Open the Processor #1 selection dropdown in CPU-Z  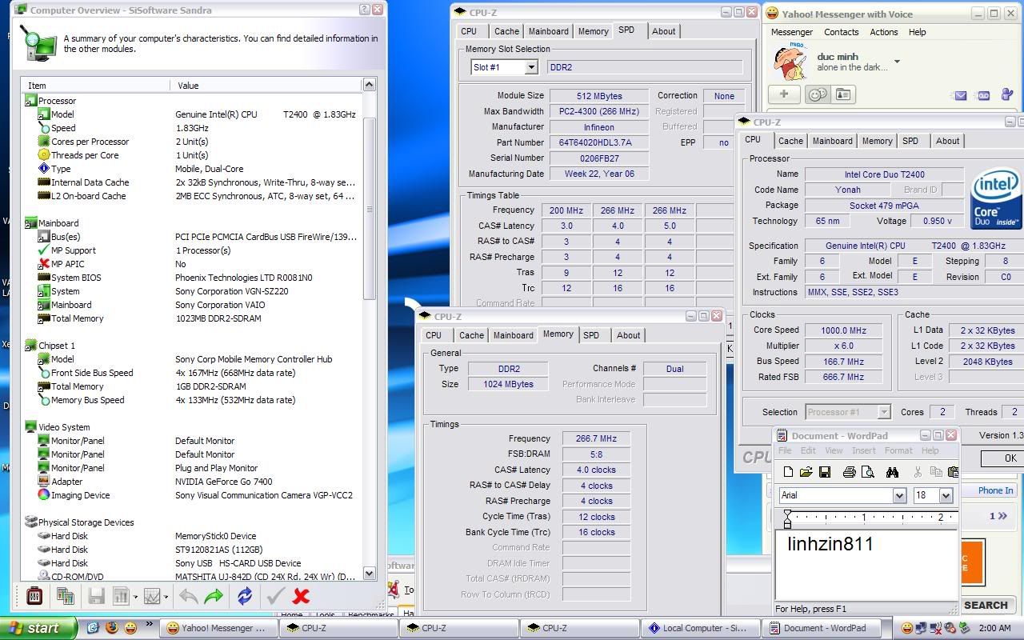click(884, 412)
